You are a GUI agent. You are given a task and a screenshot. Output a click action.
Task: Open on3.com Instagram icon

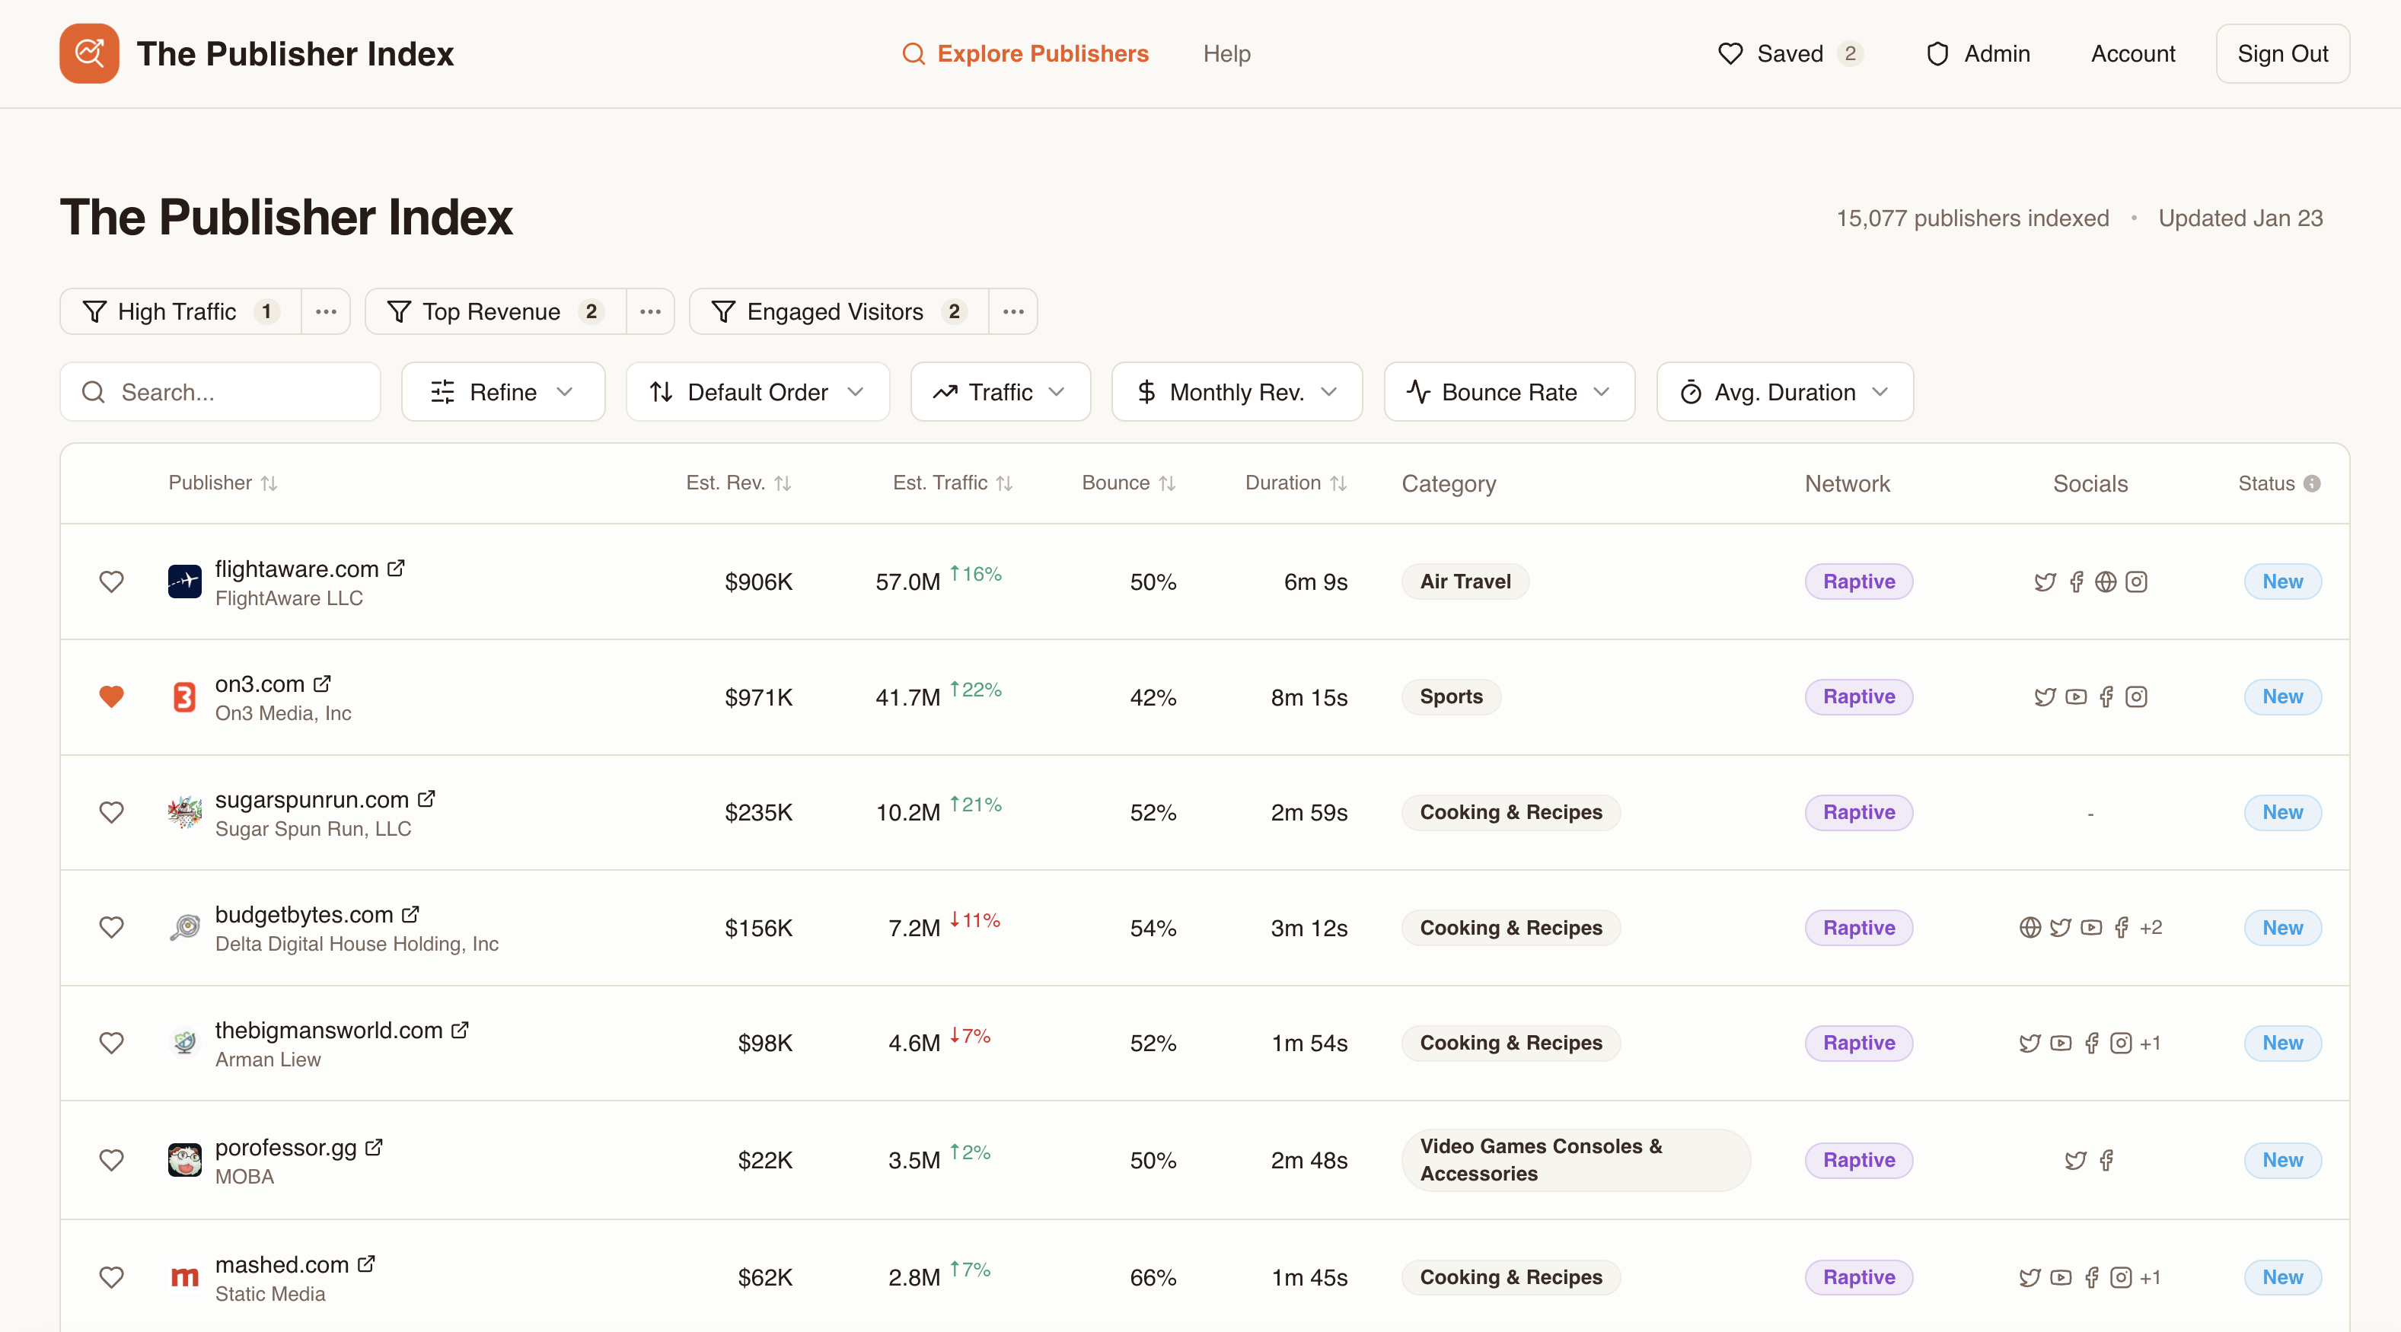pos(2136,696)
